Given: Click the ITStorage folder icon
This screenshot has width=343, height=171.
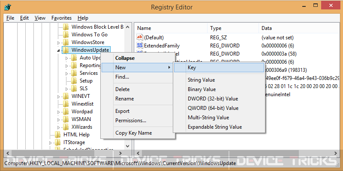Looking at the screenshot, I should 57,142.
